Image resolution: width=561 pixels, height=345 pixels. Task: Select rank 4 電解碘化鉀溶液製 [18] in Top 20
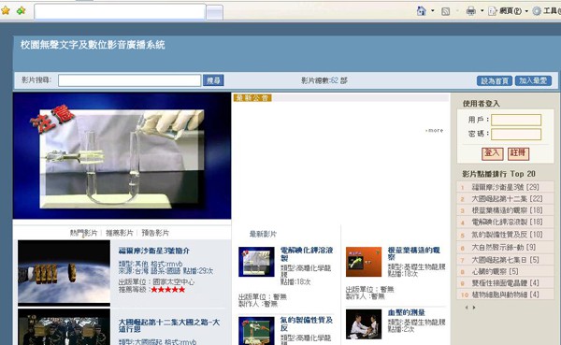click(505, 222)
